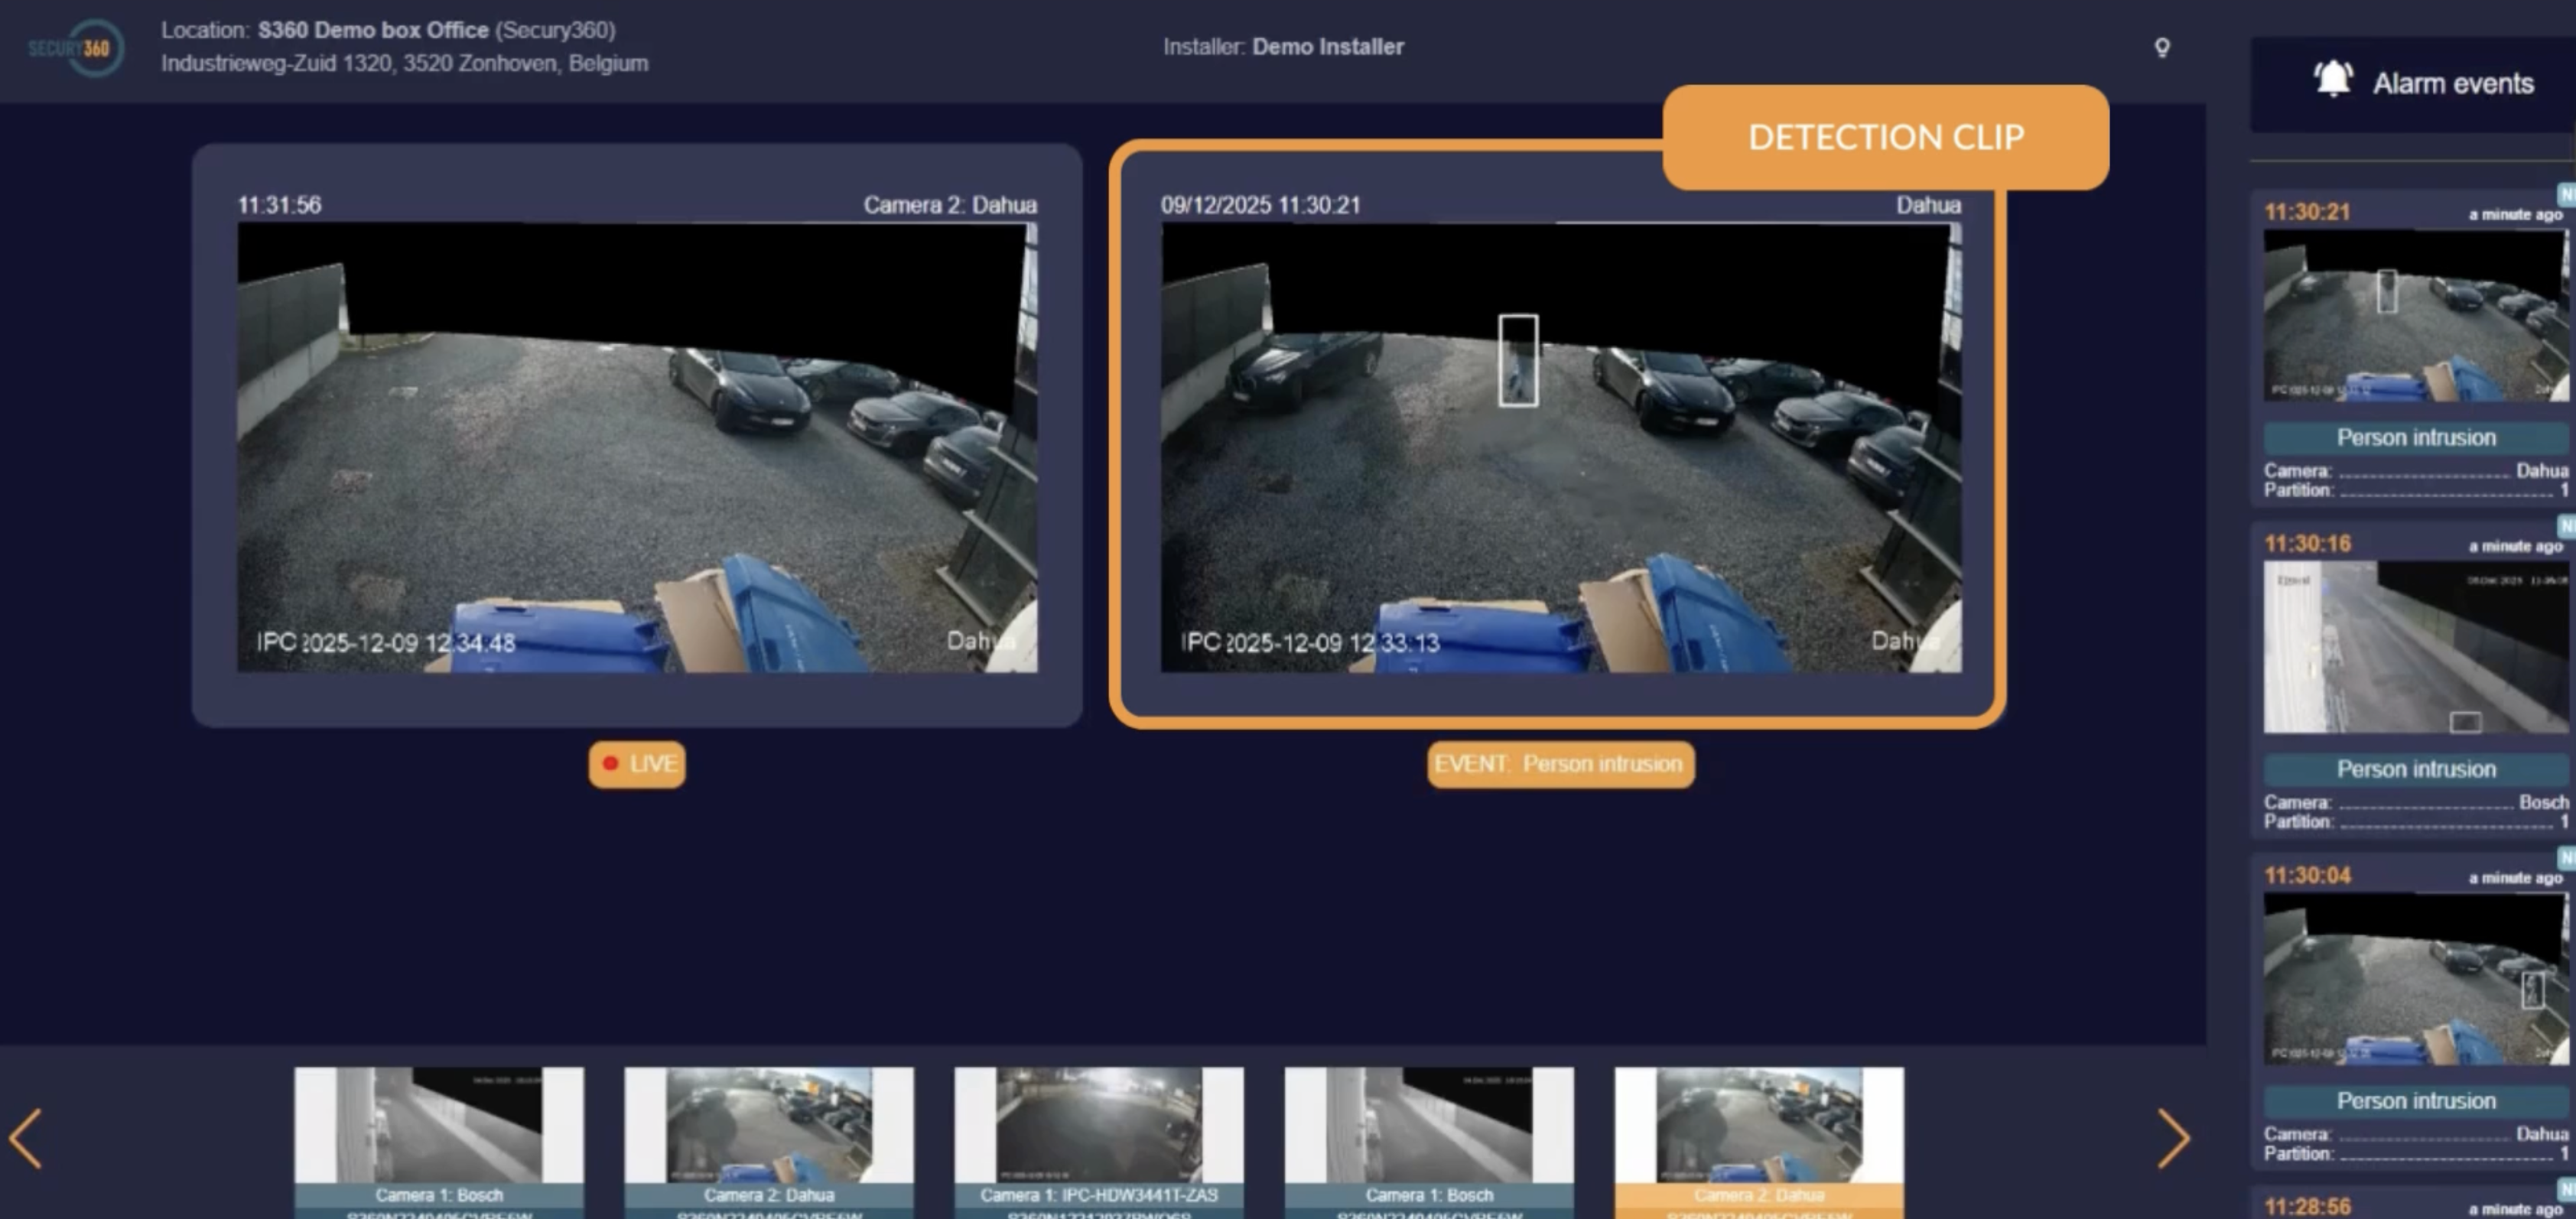Image resolution: width=2576 pixels, height=1219 pixels.
Task: Click the Secury360 logo
Action: point(76,47)
